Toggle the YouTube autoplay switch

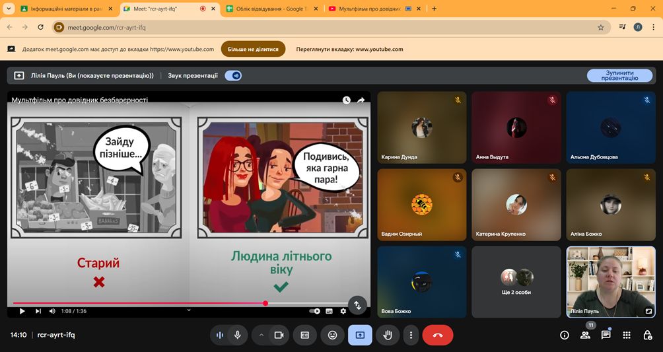[314, 311]
